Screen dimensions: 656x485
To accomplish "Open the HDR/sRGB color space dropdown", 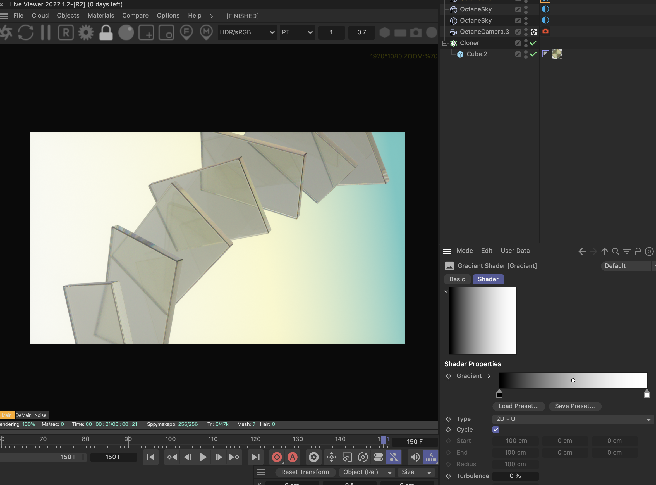I will point(247,32).
